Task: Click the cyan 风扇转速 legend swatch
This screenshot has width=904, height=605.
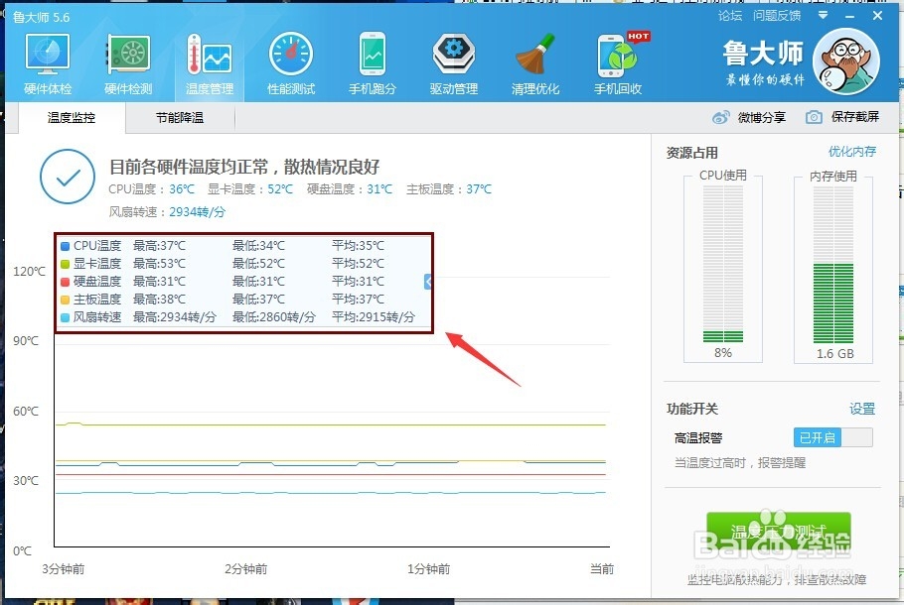Action: coord(66,317)
